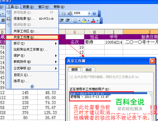
Task: Close the 共享工作簿 dialog
Action: pyautogui.click(x=152, y=61)
